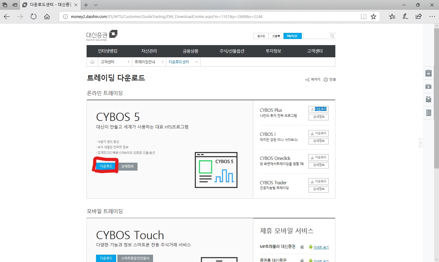Add notes with the pen icon
The height and width of the screenshot is (262, 439).
[405, 16]
